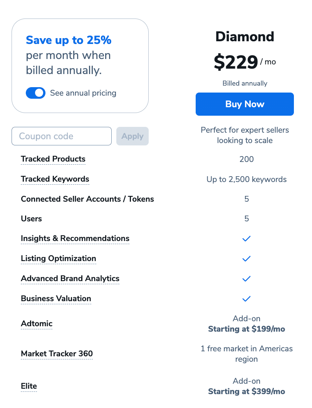Click the Buy Now button
Image resolution: width=312 pixels, height=408 pixels.
point(245,104)
